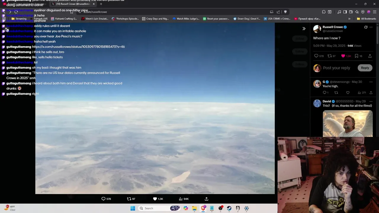Open a new browser tab

click(x=101, y=4)
